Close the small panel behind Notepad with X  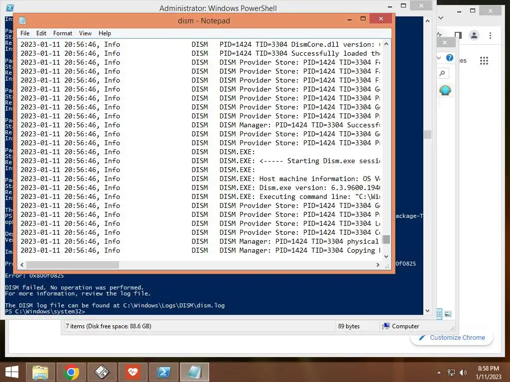[x=445, y=43]
